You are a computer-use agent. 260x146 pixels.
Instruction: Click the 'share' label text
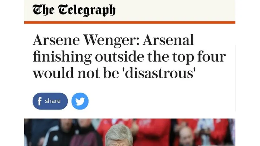click(53, 101)
